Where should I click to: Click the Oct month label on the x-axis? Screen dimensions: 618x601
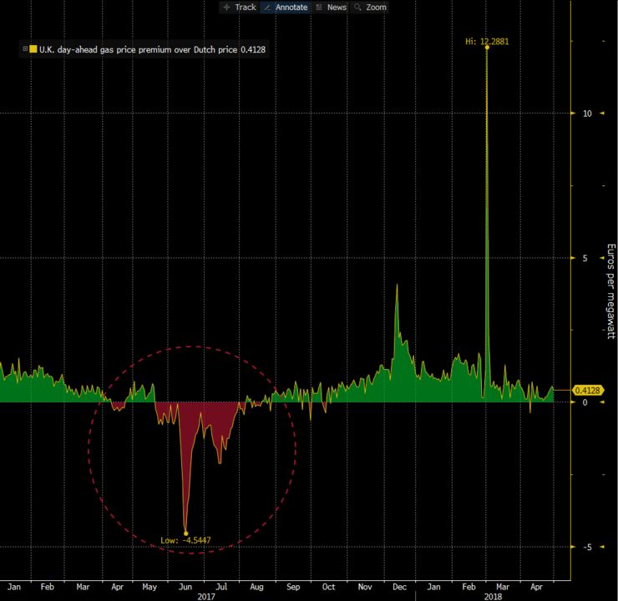click(x=328, y=587)
